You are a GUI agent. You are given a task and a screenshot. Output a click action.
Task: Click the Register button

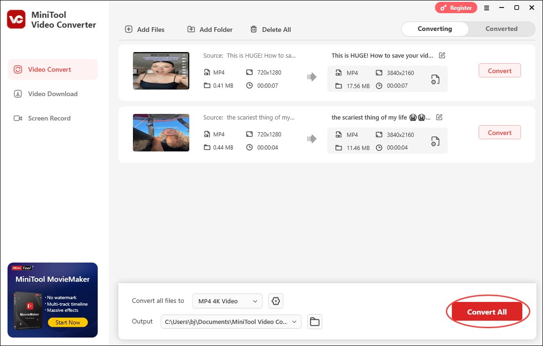click(x=456, y=8)
